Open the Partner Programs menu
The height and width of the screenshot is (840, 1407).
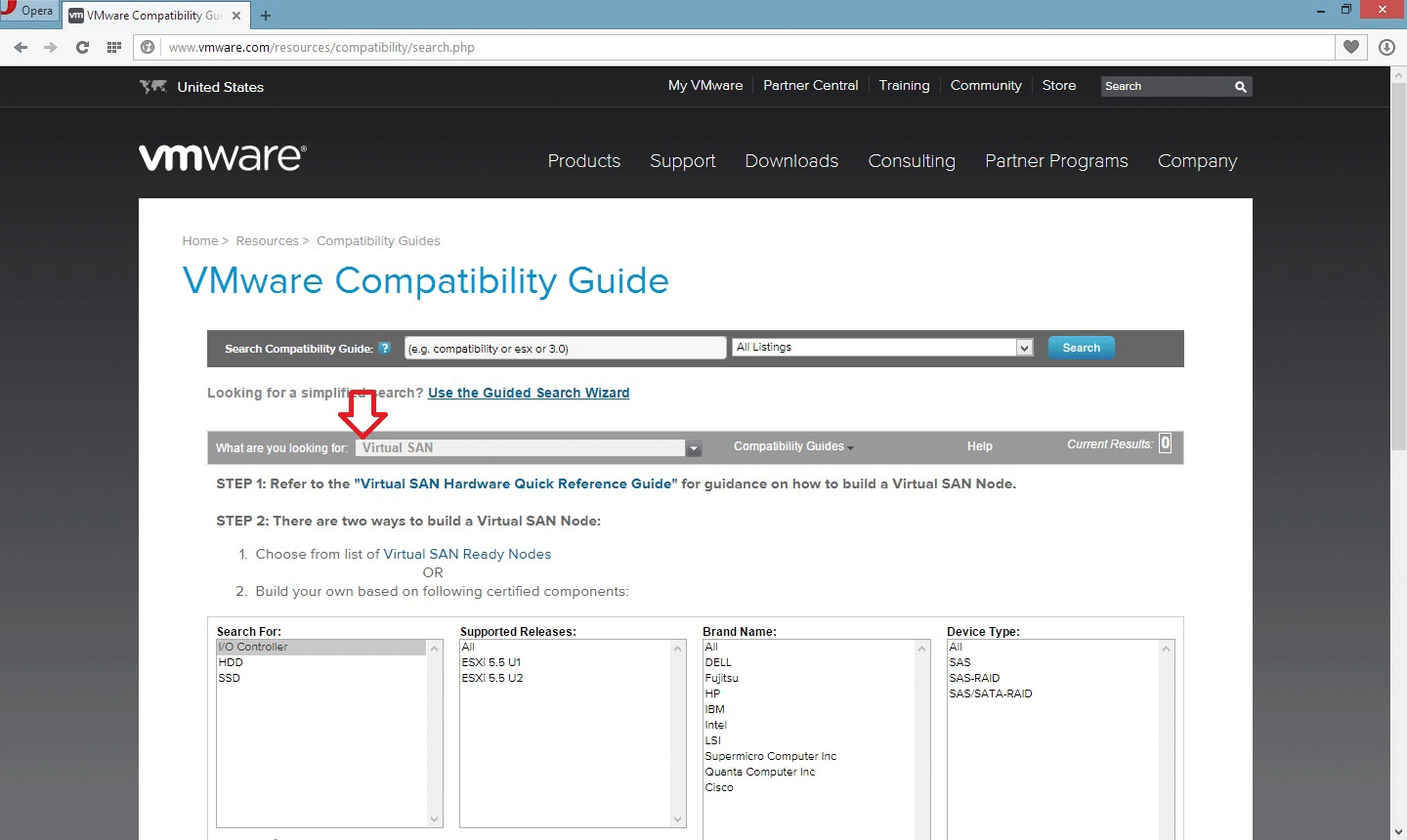click(1056, 161)
